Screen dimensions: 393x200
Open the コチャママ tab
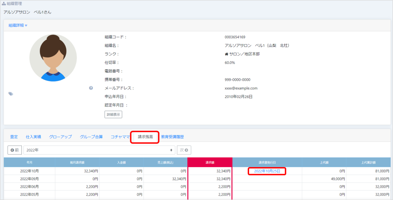120,137
